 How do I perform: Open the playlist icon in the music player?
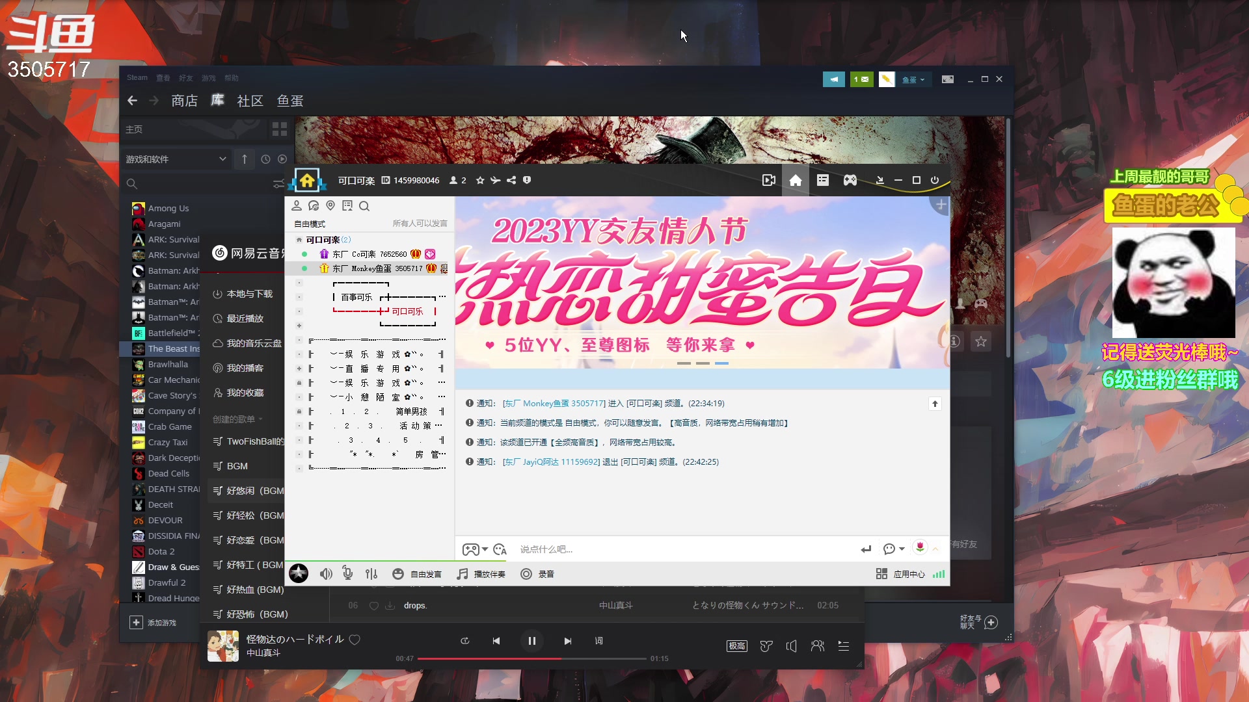click(844, 646)
